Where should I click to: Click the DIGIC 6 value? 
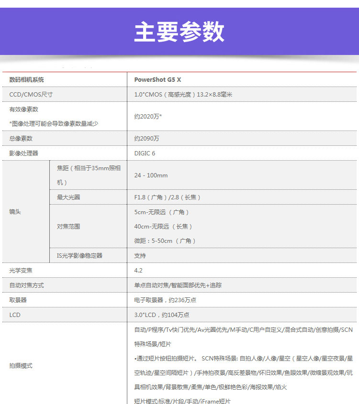point(145,153)
